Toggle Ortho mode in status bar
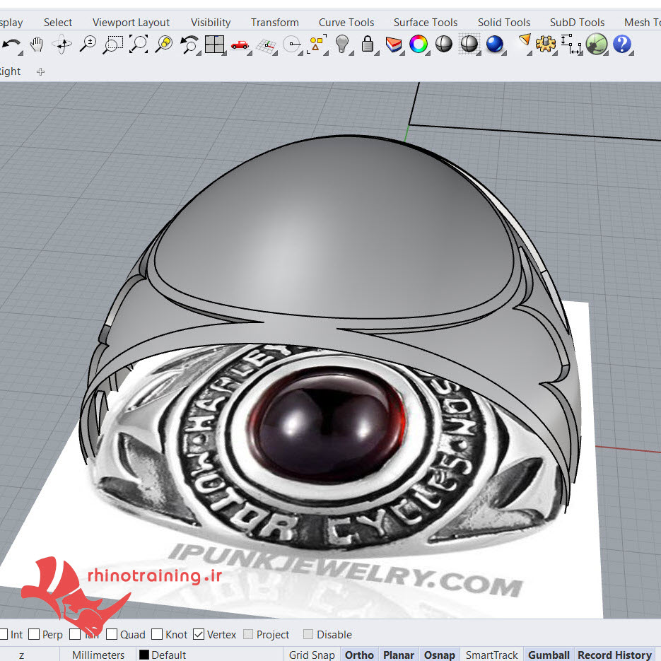Screen dimensions: 661x661 pyautogui.click(x=359, y=655)
